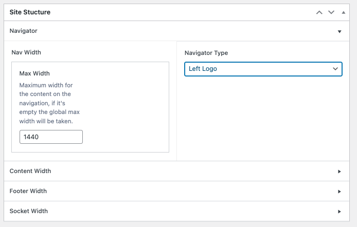Viewport: 357px width, 227px height.
Task: Open the Navigator Type dropdown
Action: pos(263,69)
